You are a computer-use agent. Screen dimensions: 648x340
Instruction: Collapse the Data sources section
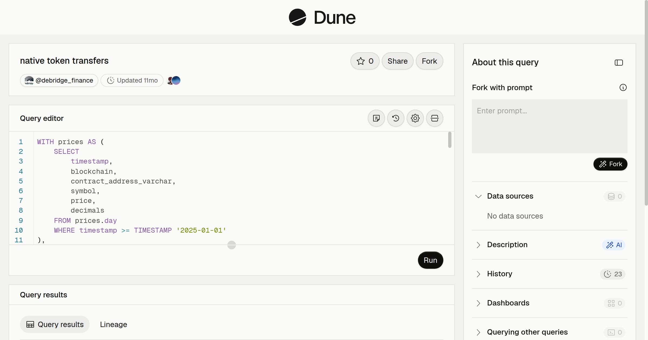(478, 196)
